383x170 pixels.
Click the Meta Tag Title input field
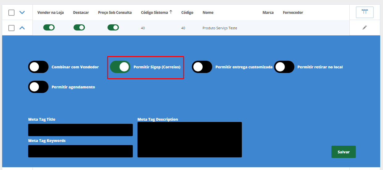point(80,130)
